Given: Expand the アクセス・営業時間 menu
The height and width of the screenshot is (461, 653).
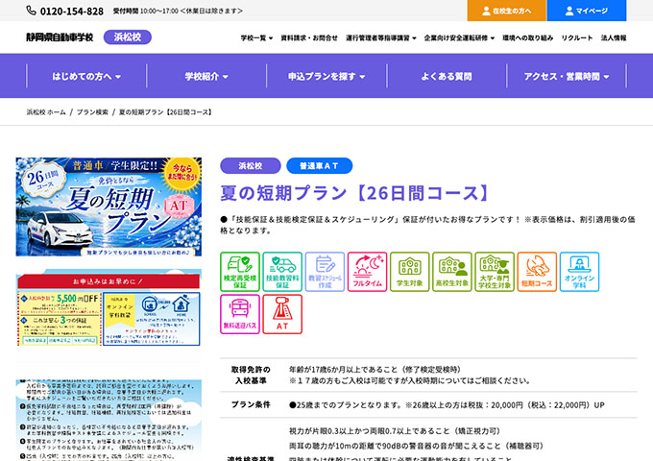Looking at the screenshot, I should click(x=567, y=76).
